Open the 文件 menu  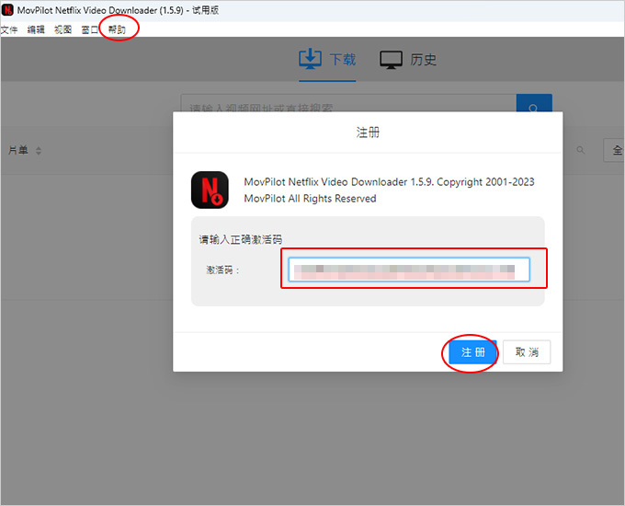pos(9,29)
